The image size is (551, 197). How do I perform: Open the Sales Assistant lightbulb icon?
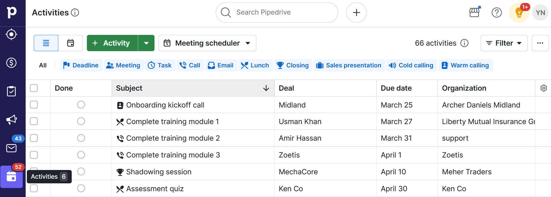[519, 12]
